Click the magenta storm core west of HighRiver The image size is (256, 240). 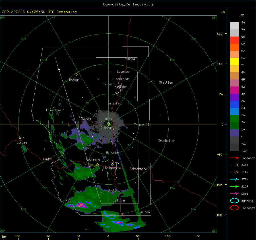81,205
